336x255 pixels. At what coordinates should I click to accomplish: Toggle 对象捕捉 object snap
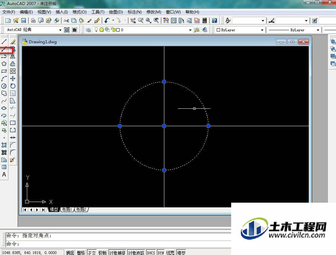tap(117, 253)
